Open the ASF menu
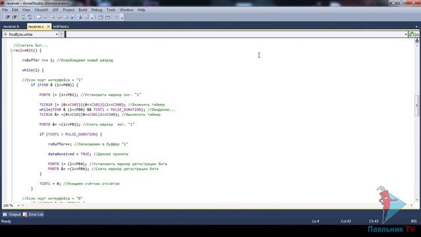Viewport: 421px width, 237px height. tap(55, 10)
